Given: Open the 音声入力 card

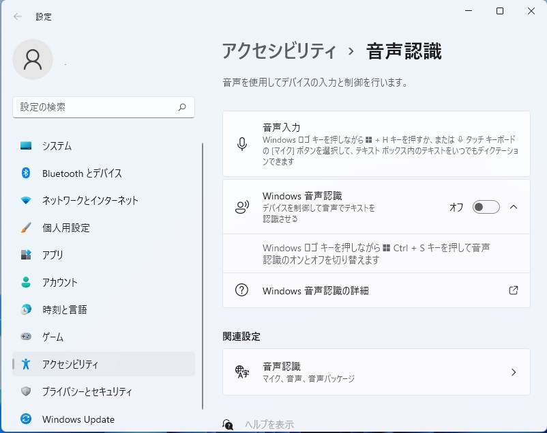Looking at the screenshot, I should (376, 144).
